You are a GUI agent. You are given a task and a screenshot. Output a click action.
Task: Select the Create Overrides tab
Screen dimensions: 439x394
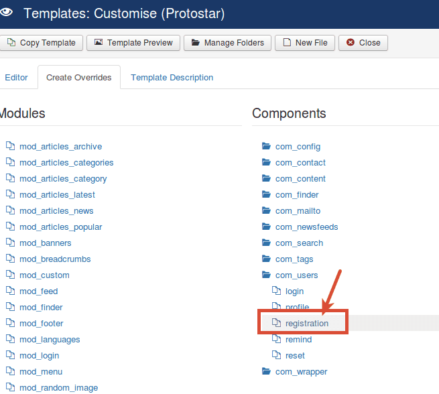pos(79,78)
